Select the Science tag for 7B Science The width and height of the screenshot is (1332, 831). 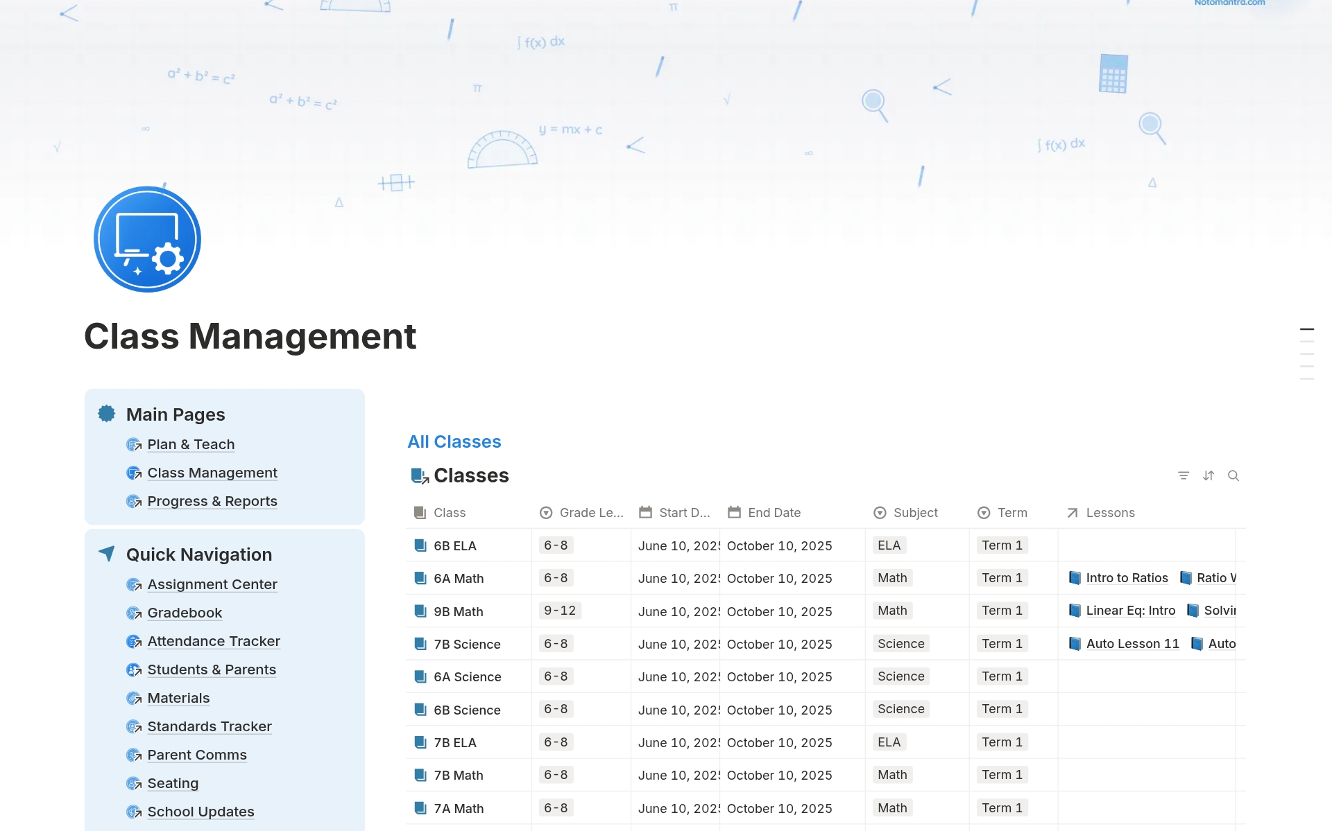tap(900, 644)
